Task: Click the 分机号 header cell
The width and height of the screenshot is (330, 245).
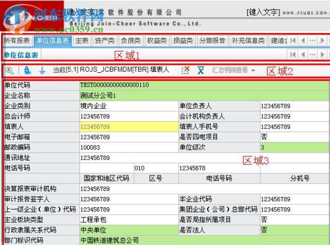Action: pos(294,178)
